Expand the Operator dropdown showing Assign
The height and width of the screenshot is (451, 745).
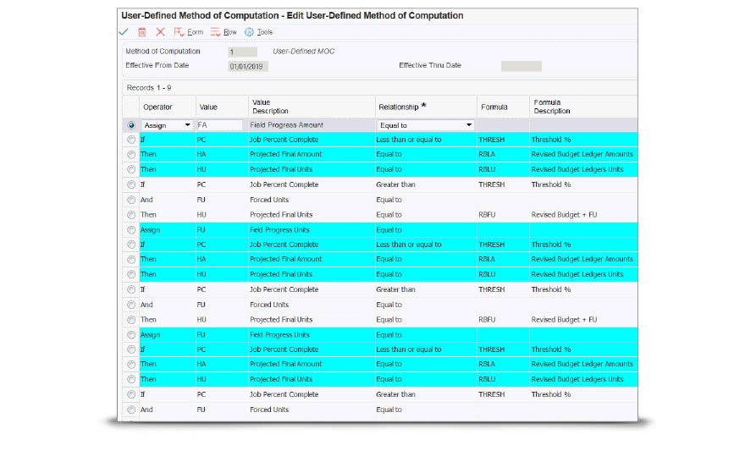coord(186,125)
